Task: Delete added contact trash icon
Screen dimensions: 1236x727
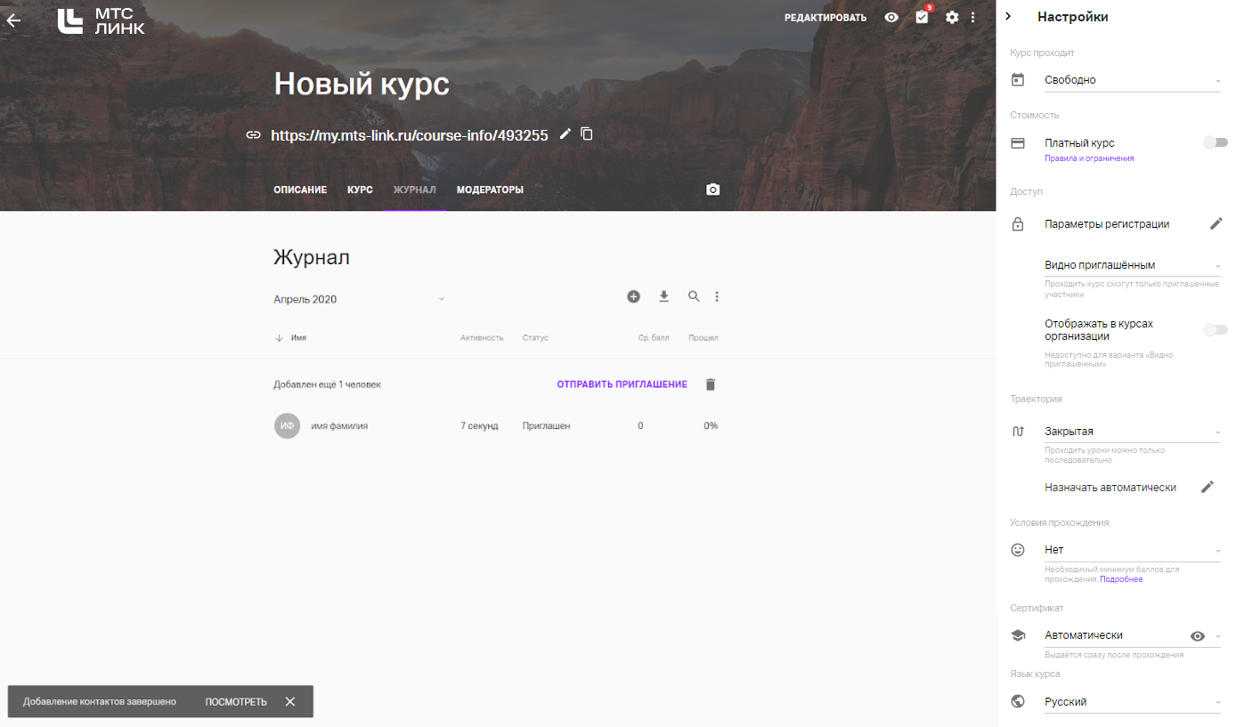Action: coord(710,384)
